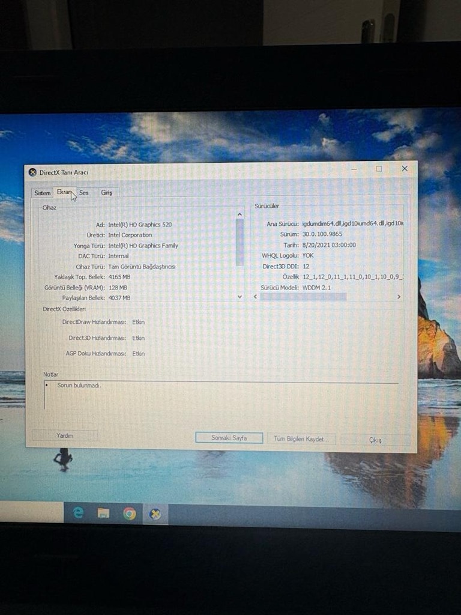This screenshot has height=615, width=461.
Task: Go to the Giriş tab
Action: pos(107,193)
